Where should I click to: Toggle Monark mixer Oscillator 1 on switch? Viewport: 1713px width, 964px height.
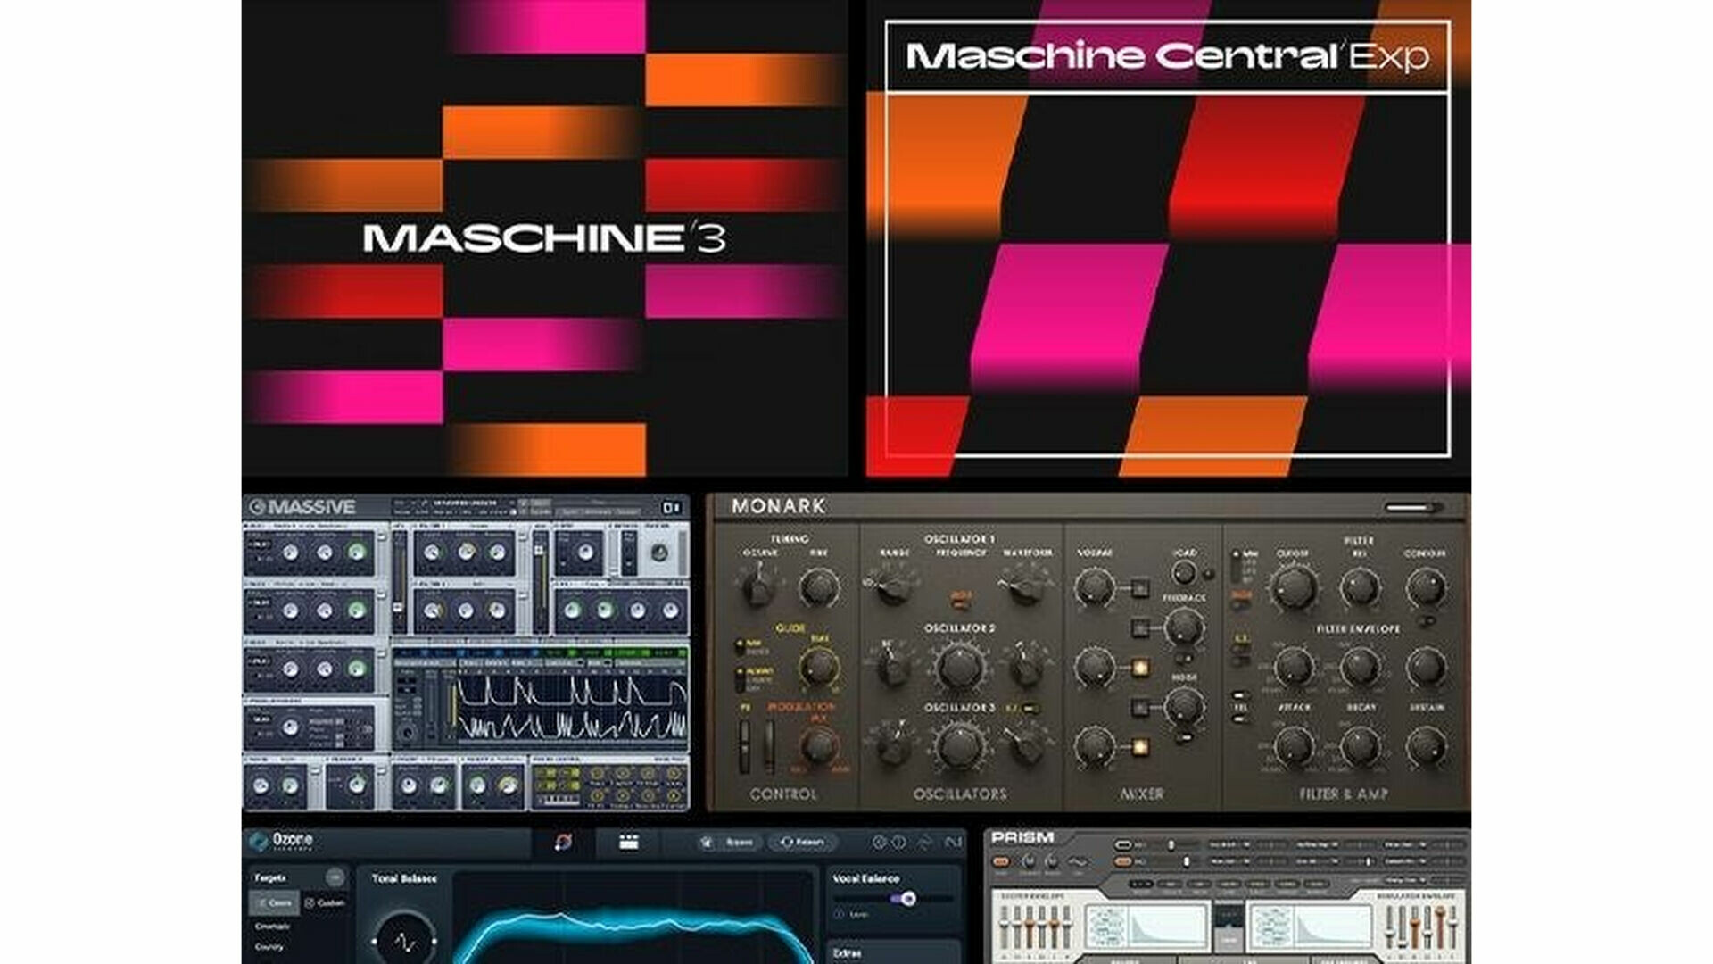[x=1139, y=588]
